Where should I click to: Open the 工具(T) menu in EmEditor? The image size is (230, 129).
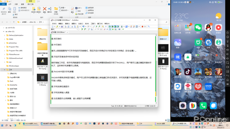[x=93, y=24]
